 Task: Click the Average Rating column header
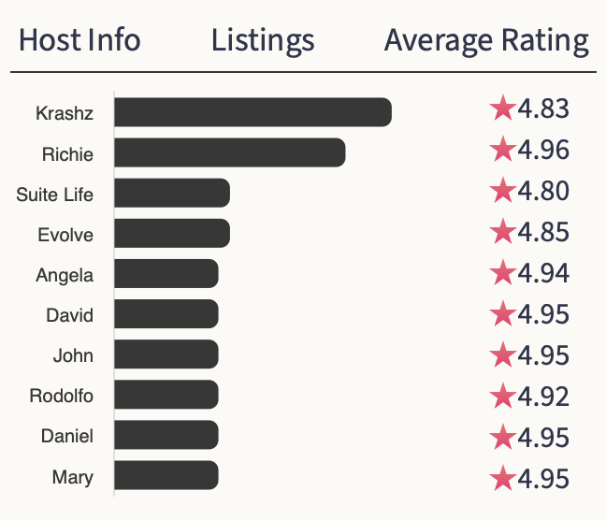click(x=486, y=41)
